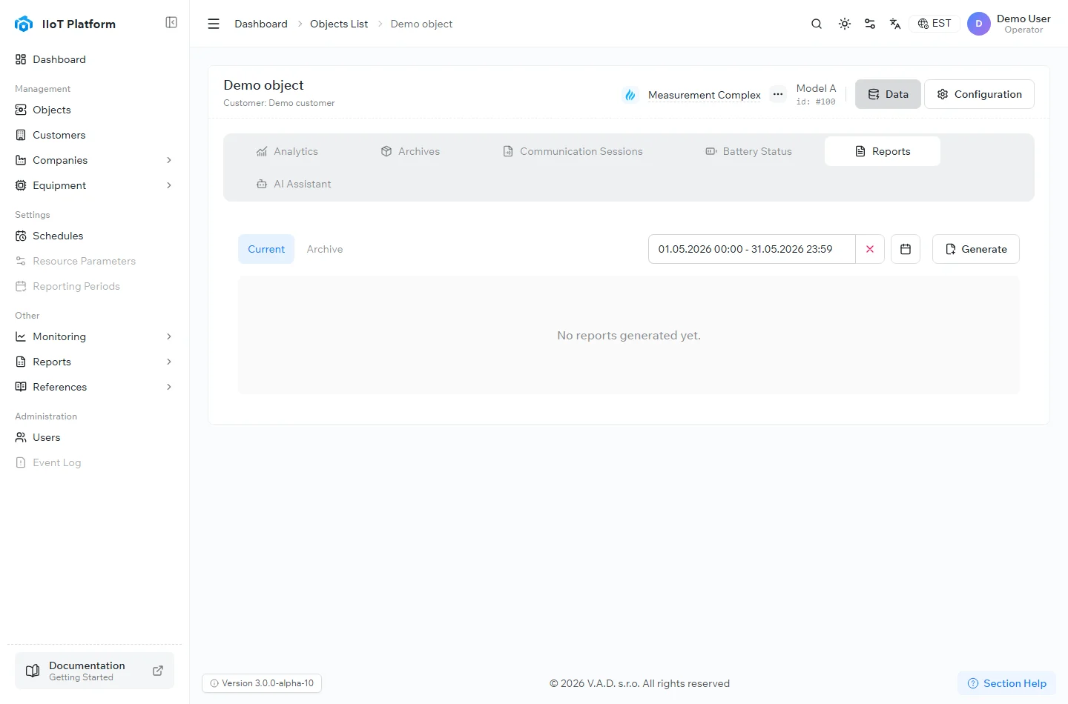Screen dimensions: 1068x704
Task: Open Section Help
Action: tap(1006, 683)
